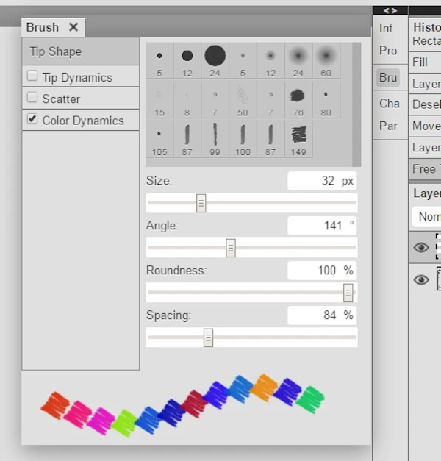Viewport: 441px width, 461px height.
Task: Switch to the Cha panel tab
Action: [390, 104]
